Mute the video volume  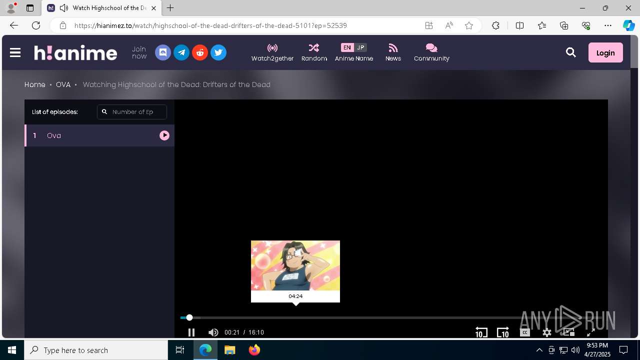click(x=213, y=332)
